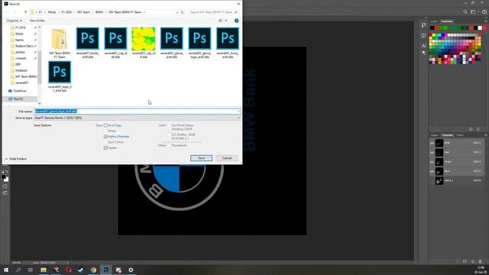Check the As a Copy option
The height and width of the screenshot is (275, 489).
(105, 125)
